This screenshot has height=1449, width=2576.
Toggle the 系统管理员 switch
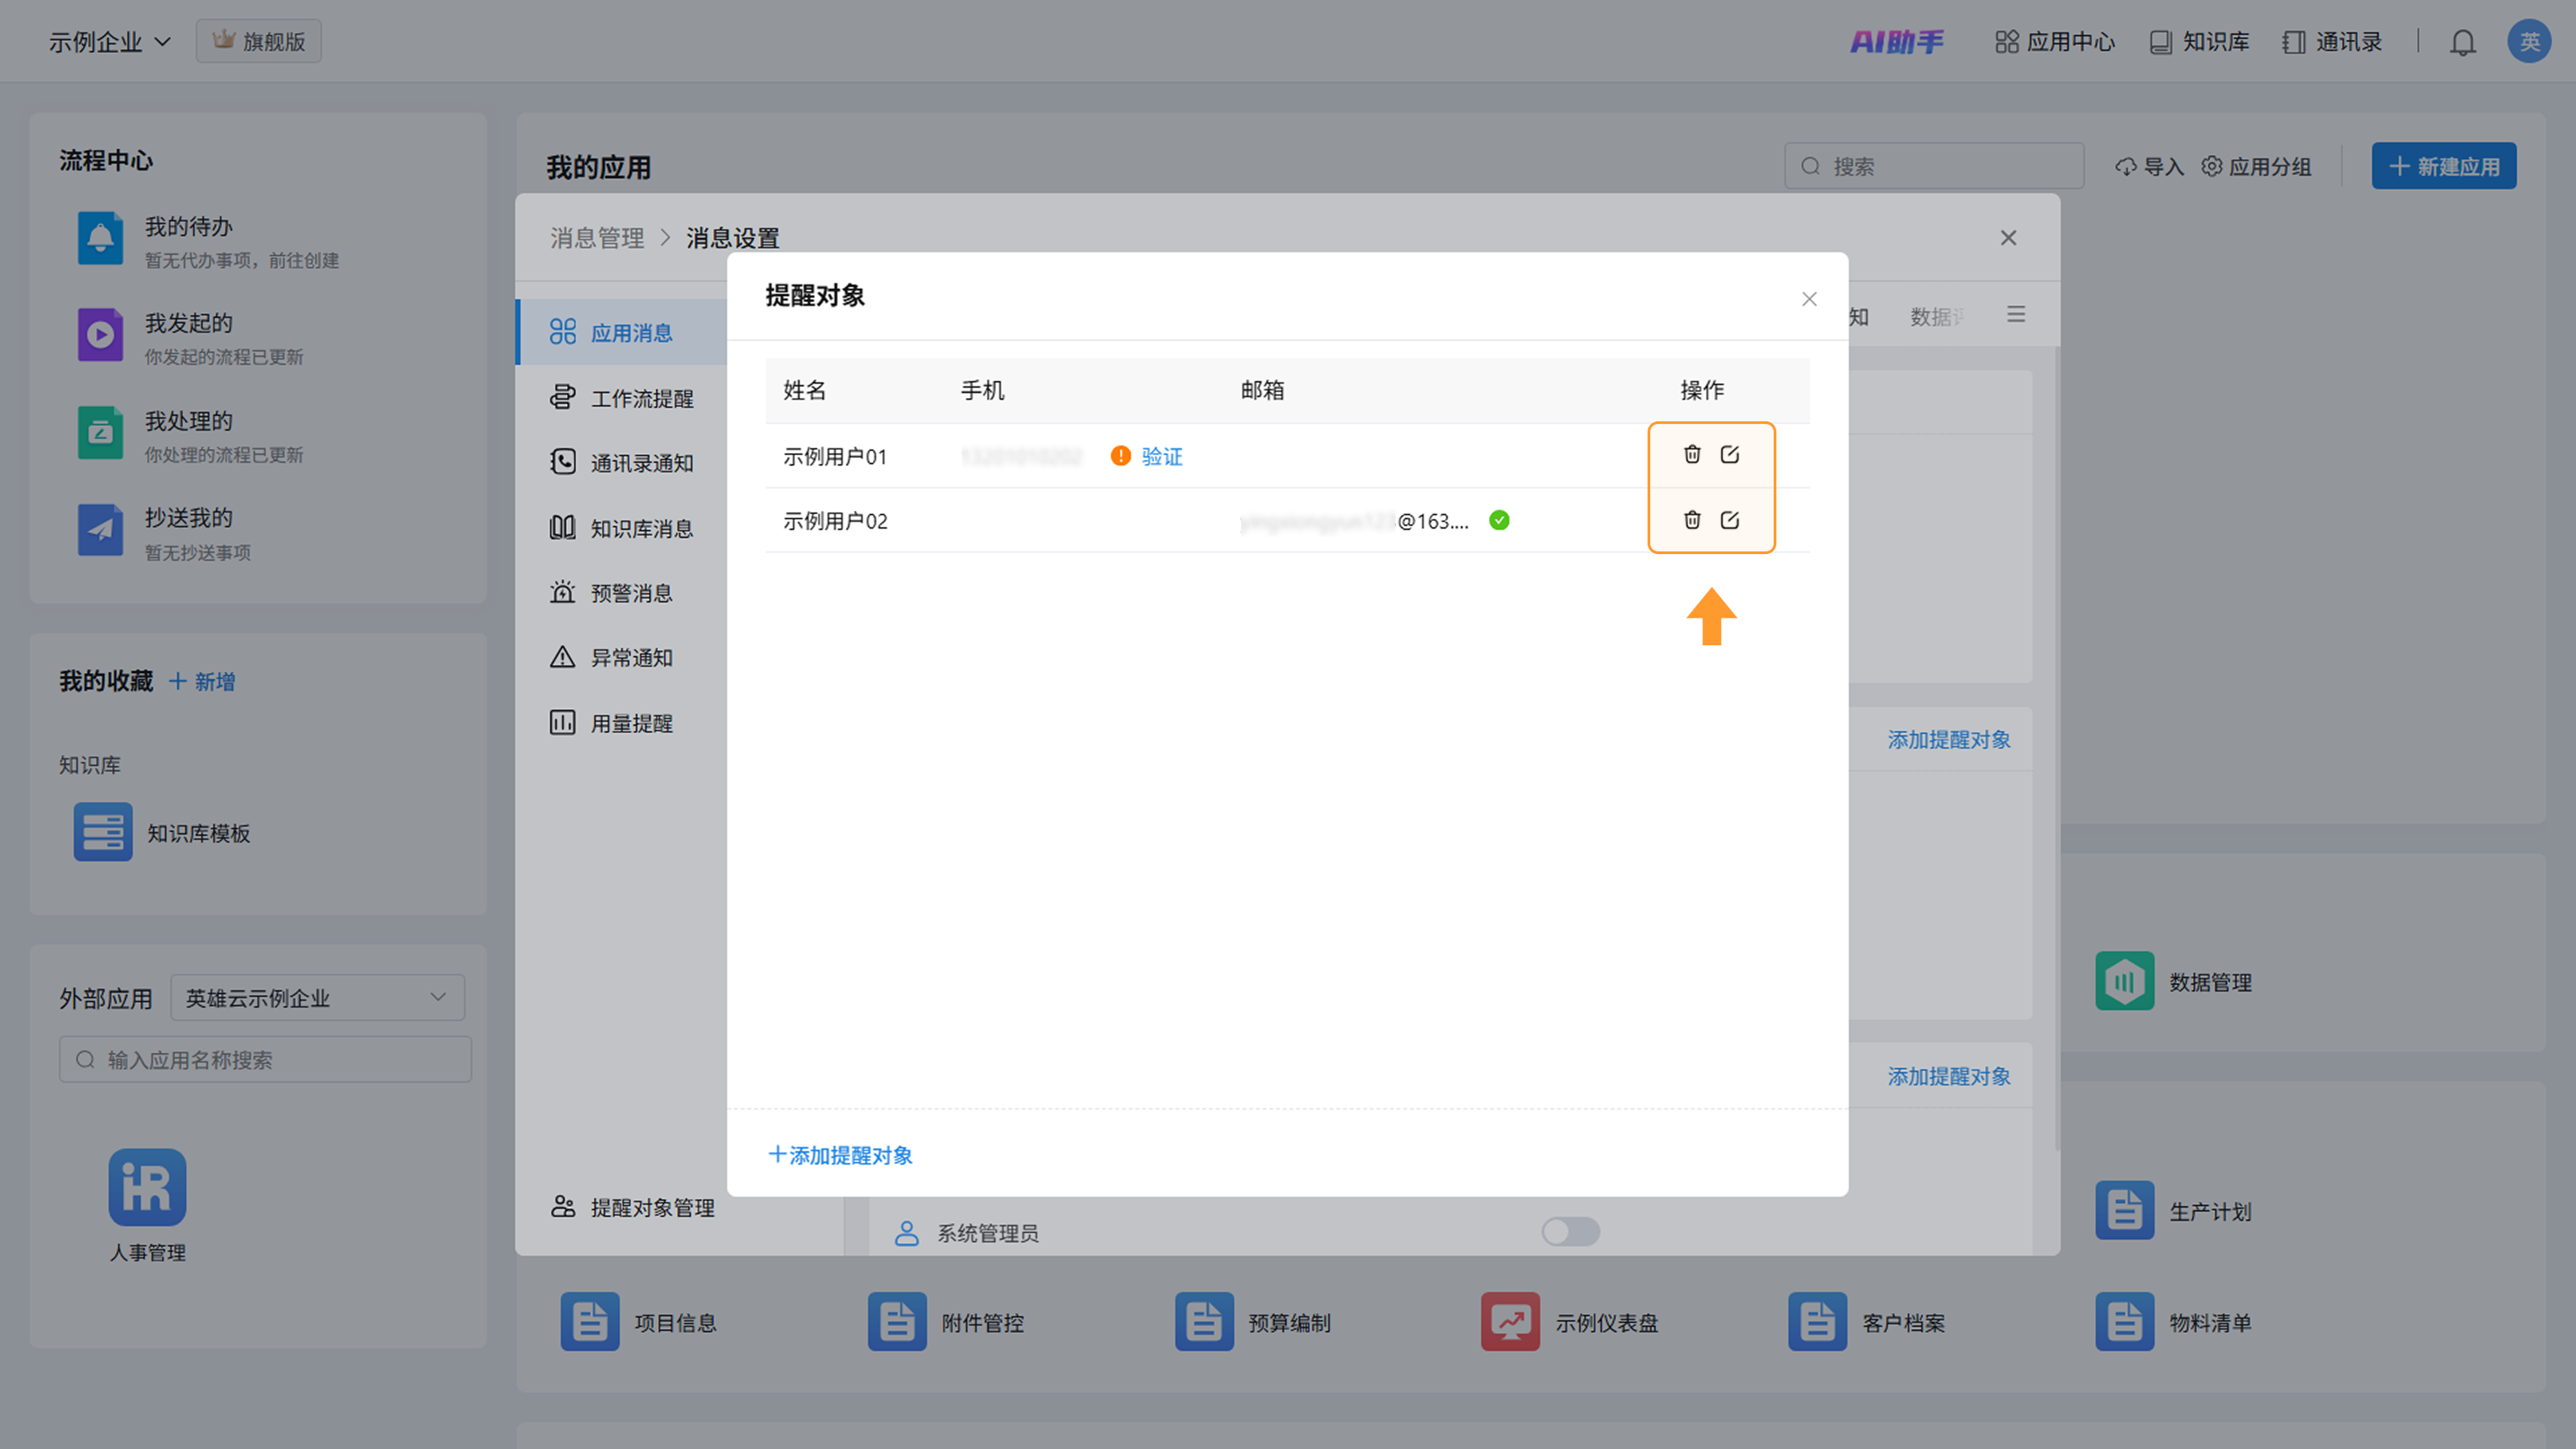1570,1231
